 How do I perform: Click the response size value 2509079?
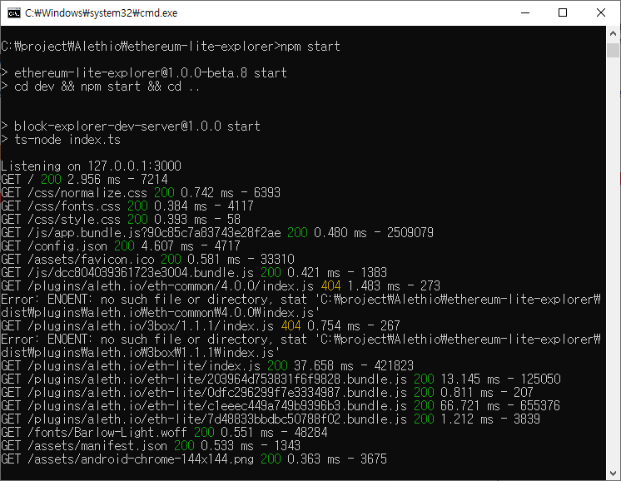(410, 233)
